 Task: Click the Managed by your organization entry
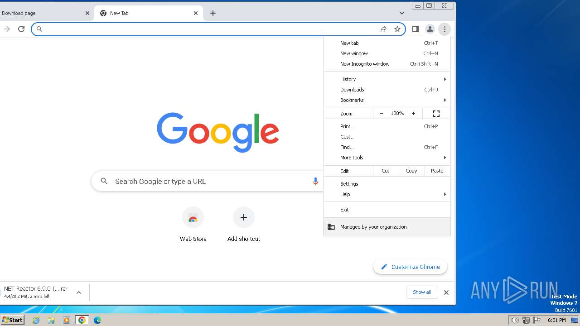pyautogui.click(x=387, y=227)
